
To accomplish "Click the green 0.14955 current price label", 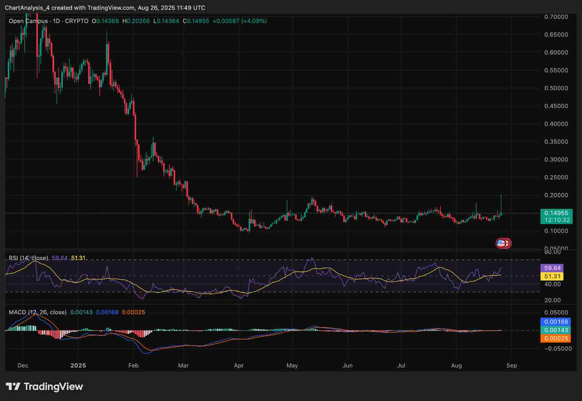I will 556,213.
